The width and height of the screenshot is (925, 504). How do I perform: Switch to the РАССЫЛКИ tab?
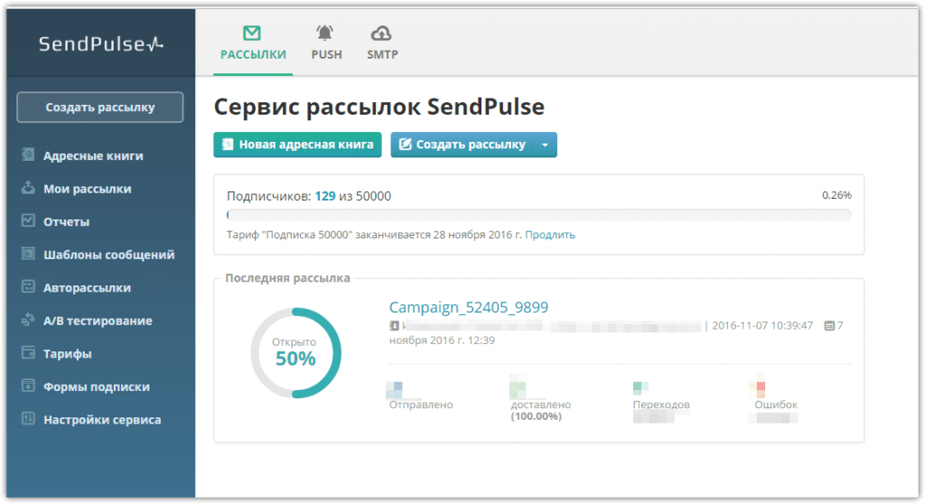(253, 44)
